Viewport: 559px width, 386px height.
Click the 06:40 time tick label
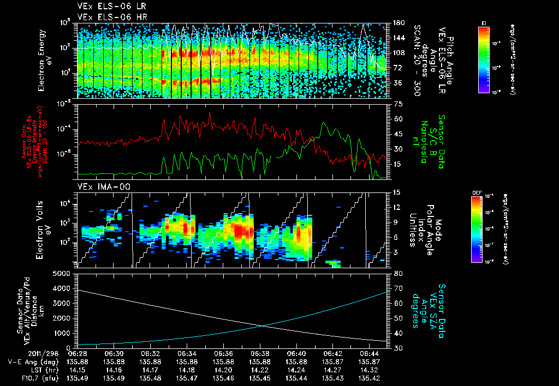pos(296,354)
